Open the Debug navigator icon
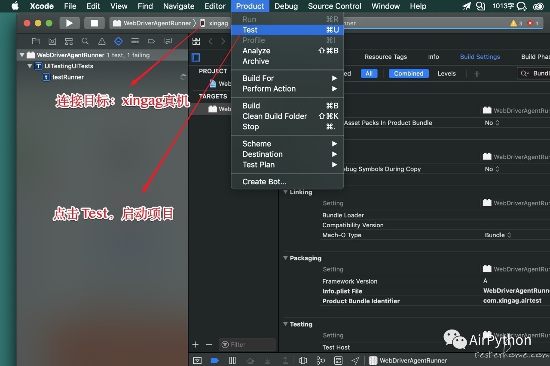Viewport: 550px width, 366px height. pos(135,41)
